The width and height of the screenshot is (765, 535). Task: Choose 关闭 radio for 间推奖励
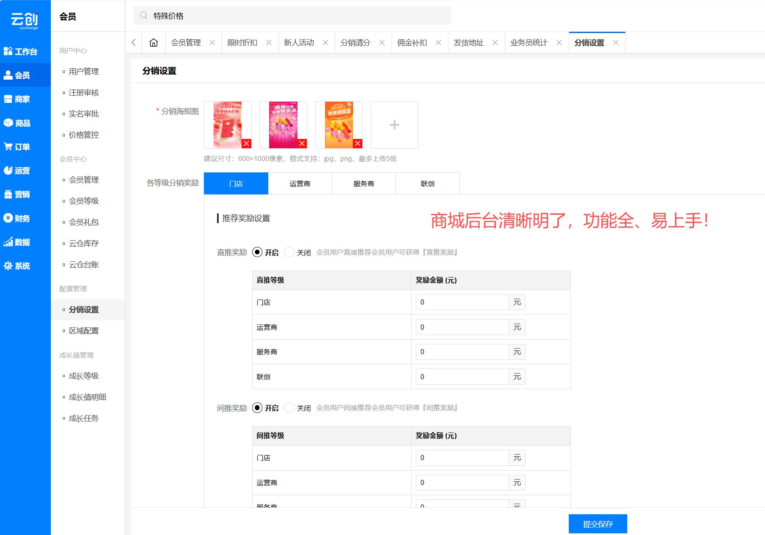click(289, 408)
